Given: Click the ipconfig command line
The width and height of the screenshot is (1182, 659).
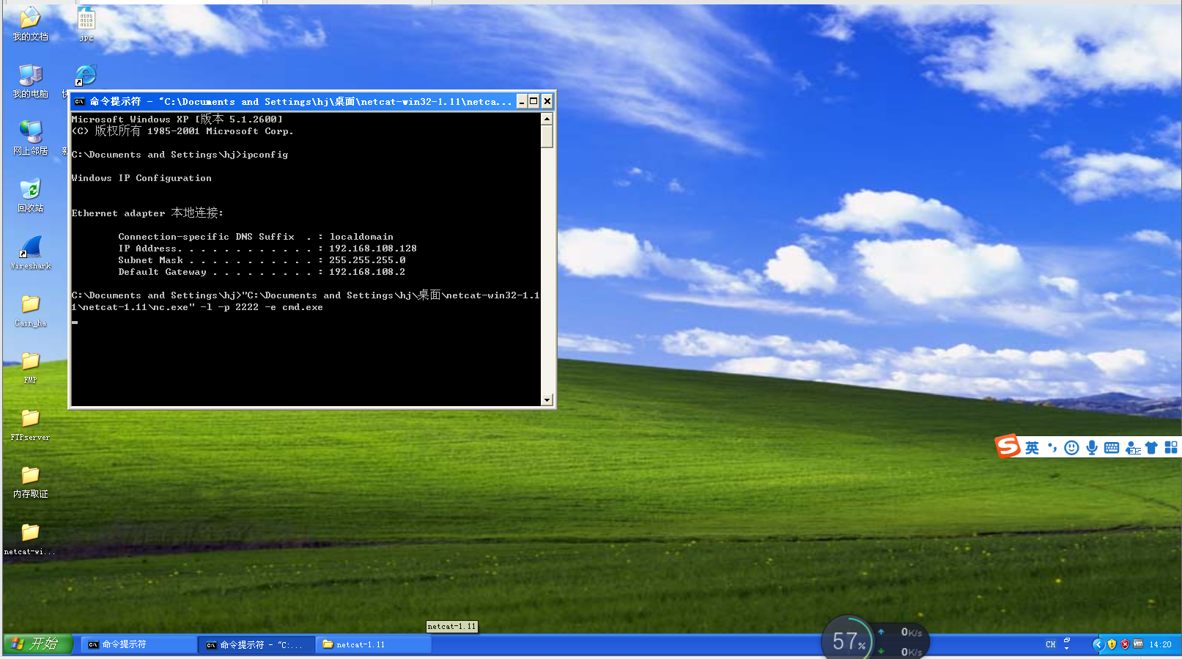Looking at the screenshot, I should [180, 155].
